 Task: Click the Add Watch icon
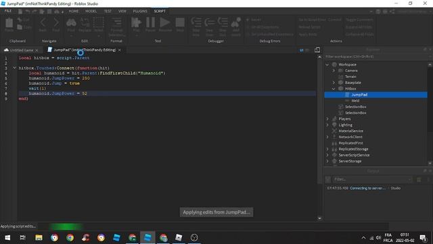point(236,22)
